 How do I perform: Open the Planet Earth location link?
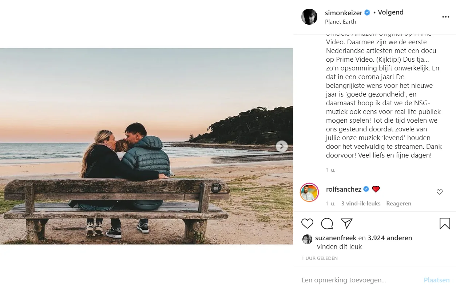click(x=340, y=22)
